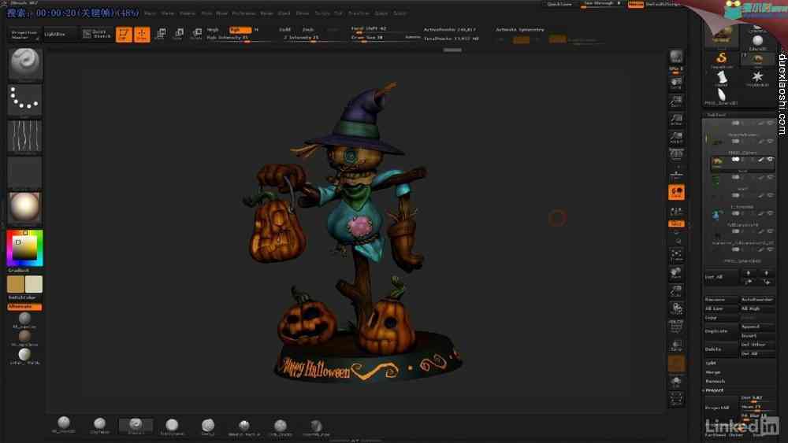Click the Zoom canvas icon

(676, 102)
